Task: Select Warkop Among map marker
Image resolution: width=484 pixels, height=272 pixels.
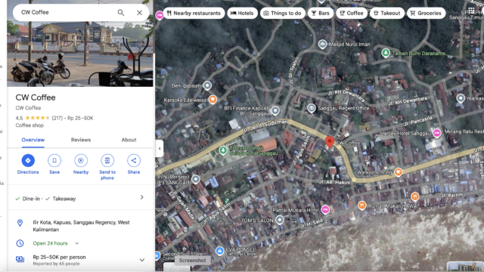Action: pos(399,172)
